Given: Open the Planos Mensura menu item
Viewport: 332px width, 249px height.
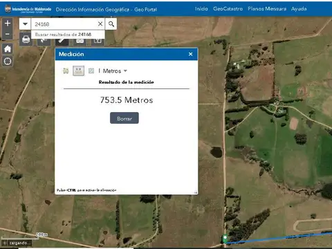Looking at the screenshot, I should (267, 9).
